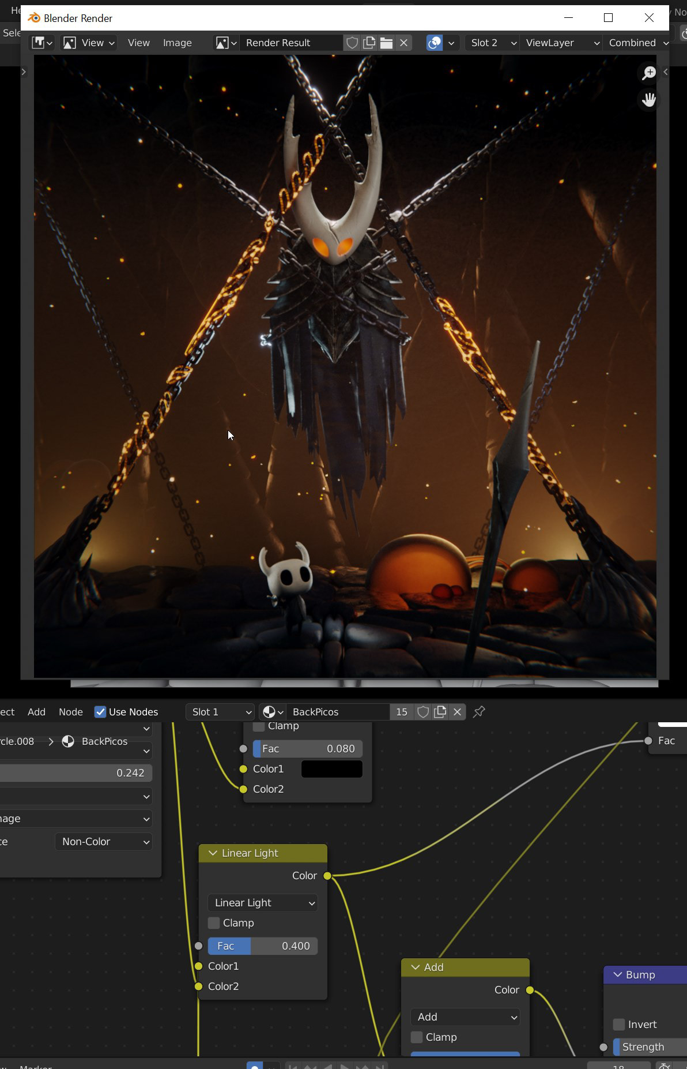
Task: Click the Fac input socket at top right
Action: click(648, 741)
